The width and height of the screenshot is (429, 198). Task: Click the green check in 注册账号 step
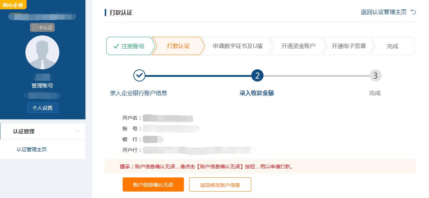coord(116,46)
